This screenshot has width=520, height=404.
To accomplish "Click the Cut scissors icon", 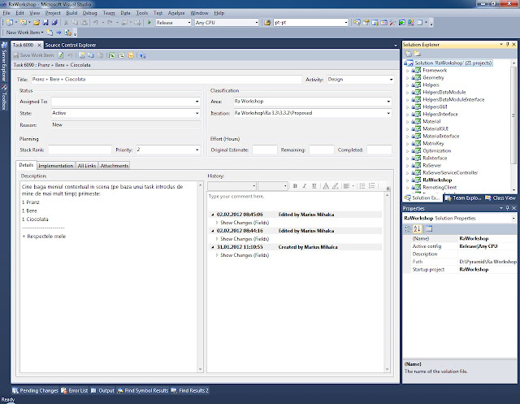I will click(x=66, y=23).
